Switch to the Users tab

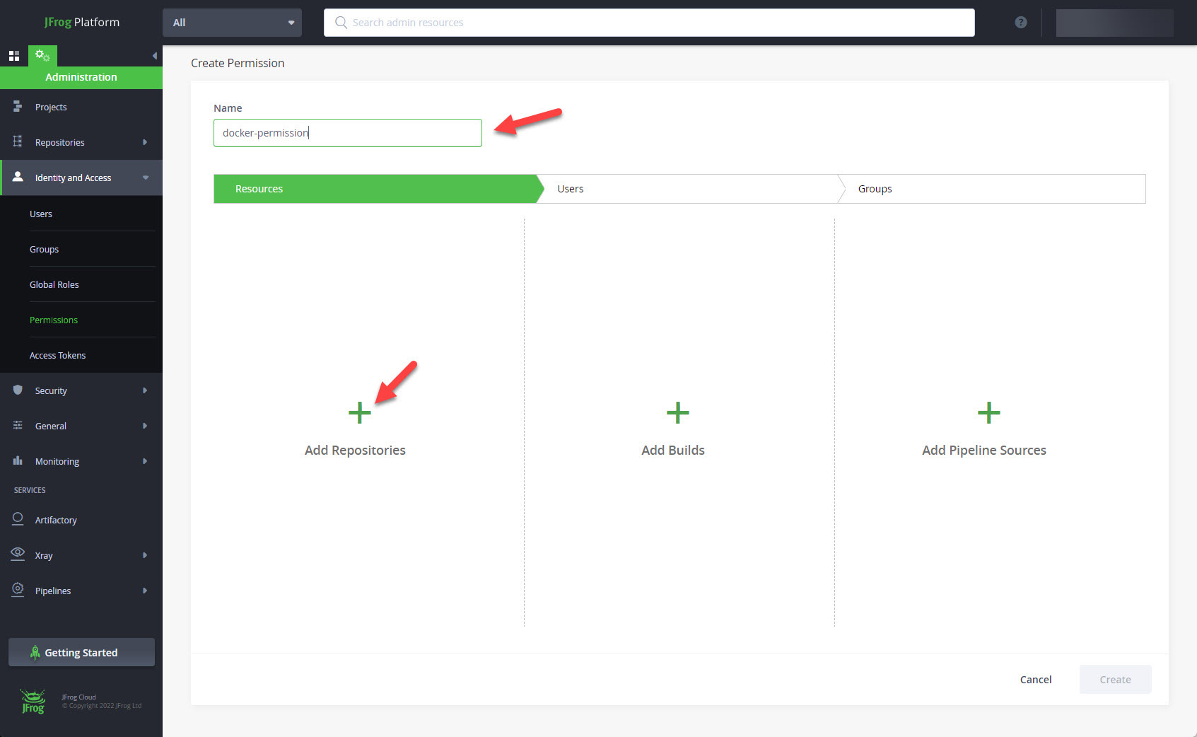(x=571, y=188)
